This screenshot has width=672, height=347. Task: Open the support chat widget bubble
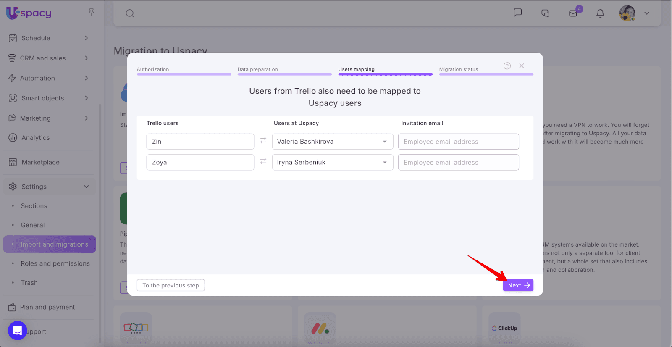pos(17,331)
